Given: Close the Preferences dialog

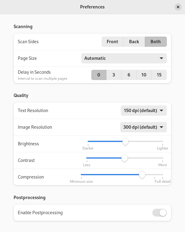Looking at the screenshot, I should tap(178, 7).
